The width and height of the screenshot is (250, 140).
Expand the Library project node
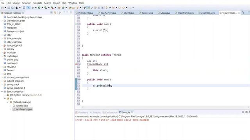[x=2, y=49]
